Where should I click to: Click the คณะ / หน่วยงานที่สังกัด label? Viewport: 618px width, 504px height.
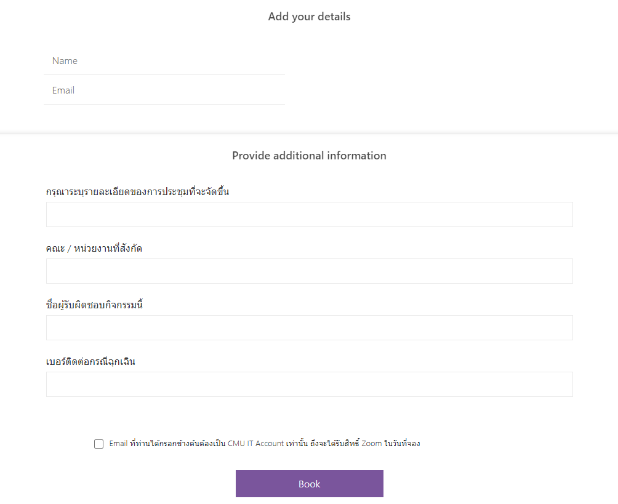[x=94, y=249]
